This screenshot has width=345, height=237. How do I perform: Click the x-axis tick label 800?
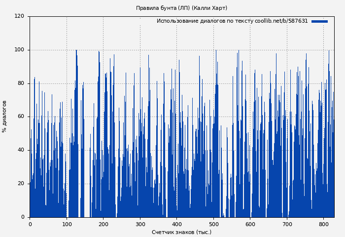click(x=323, y=224)
